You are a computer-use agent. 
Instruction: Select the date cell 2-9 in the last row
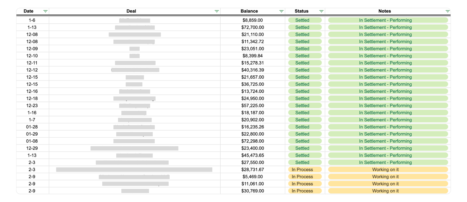point(33,191)
